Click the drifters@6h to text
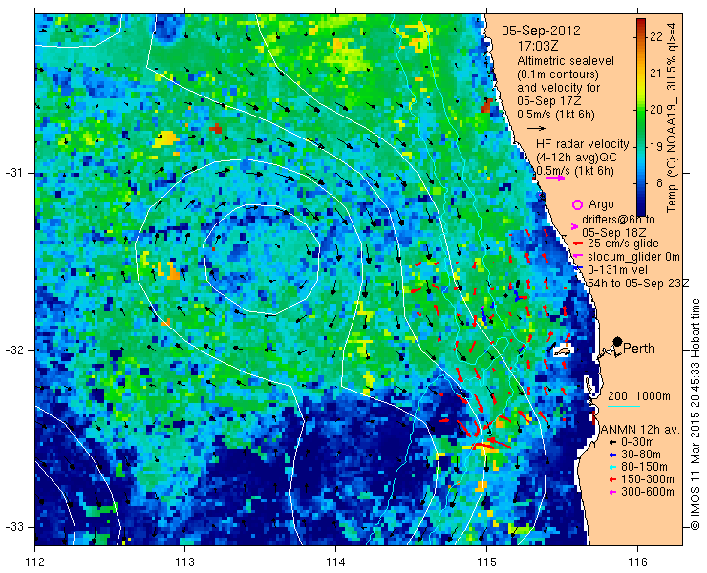 [x=618, y=220]
